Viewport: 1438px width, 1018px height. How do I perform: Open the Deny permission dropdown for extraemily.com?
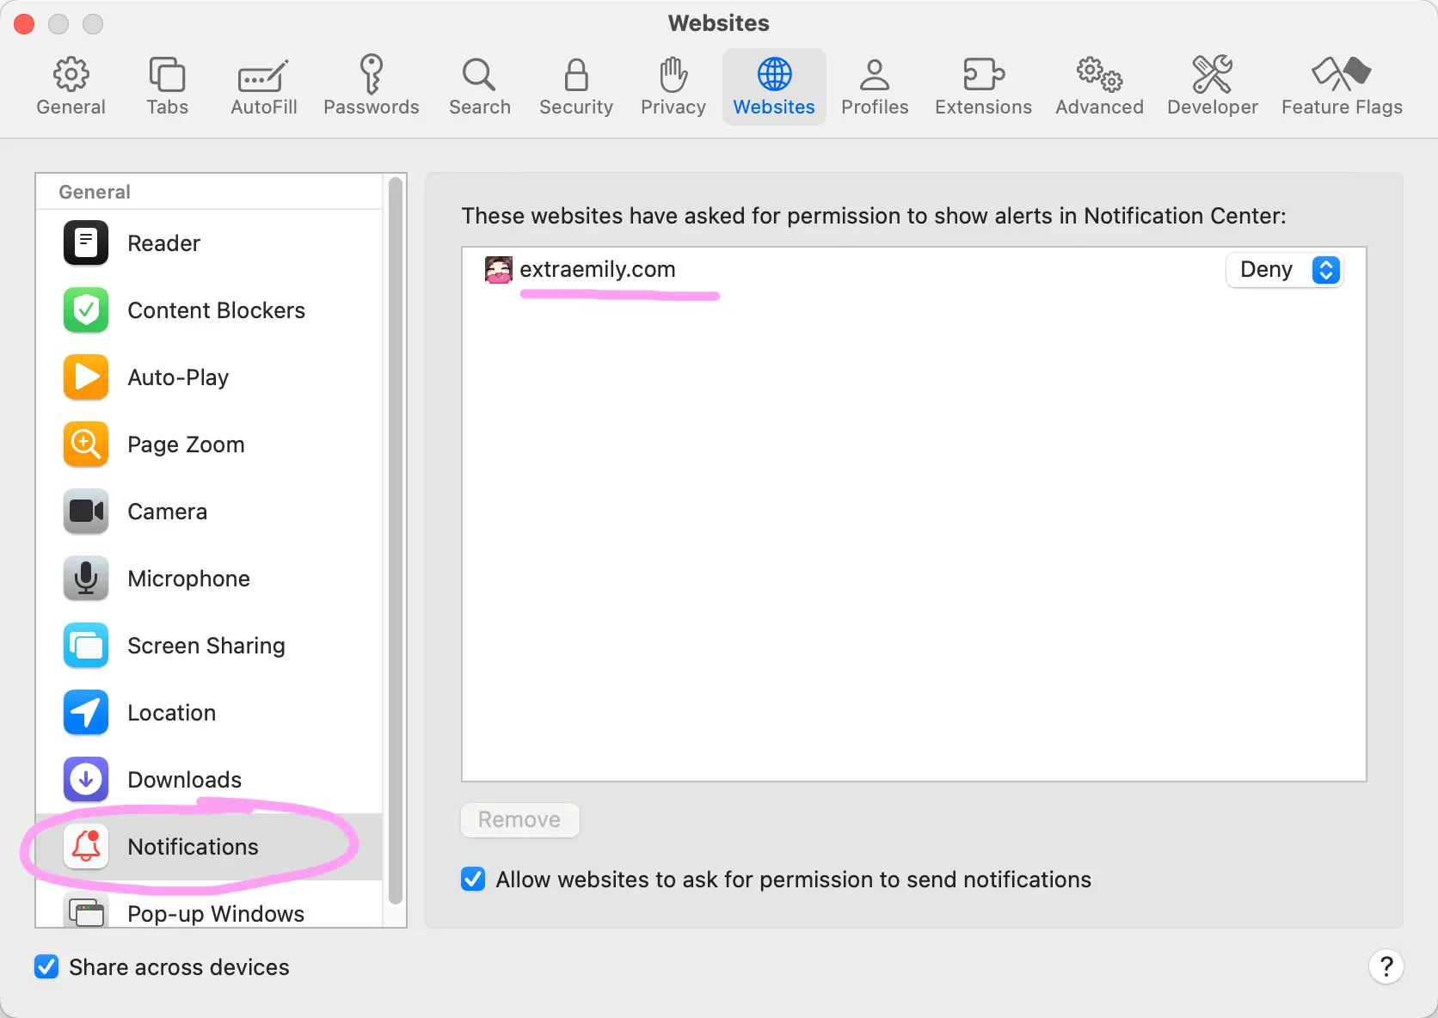1285,269
